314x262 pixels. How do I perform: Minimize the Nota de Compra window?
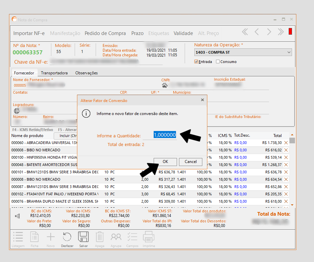click(275, 19)
